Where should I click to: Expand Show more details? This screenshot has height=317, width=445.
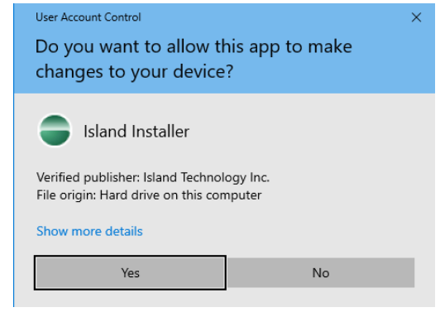[89, 231]
